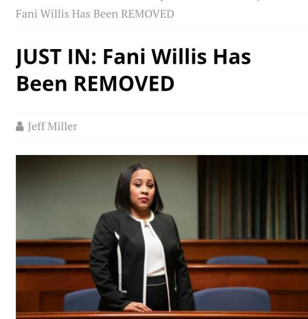The image size is (308, 319).
Task: Select the 'JUST IN: Fani Willis Has' headline line
Action: tap(134, 57)
